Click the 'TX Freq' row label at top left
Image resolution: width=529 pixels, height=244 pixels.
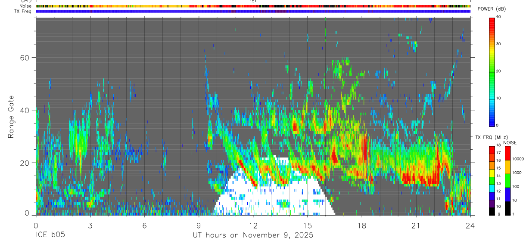tap(23, 11)
